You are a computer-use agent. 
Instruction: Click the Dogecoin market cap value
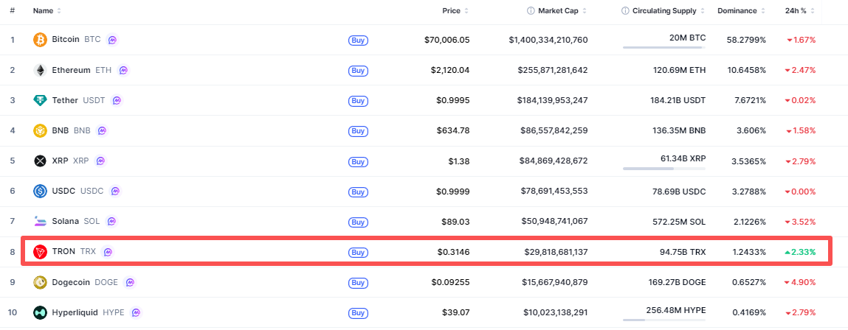(548, 282)
